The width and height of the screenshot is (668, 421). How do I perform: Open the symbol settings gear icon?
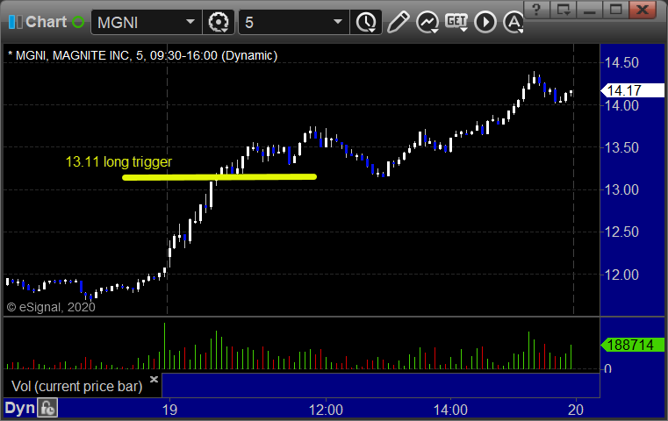[x=219, y=22]
